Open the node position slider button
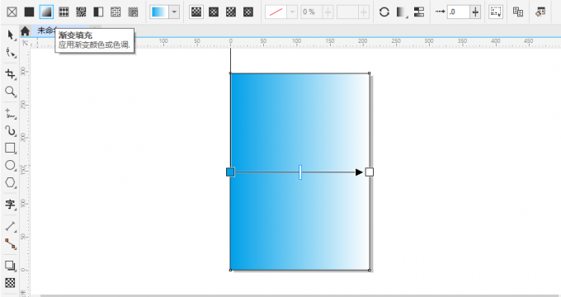 pyautogui.click(x=364, y=12)
